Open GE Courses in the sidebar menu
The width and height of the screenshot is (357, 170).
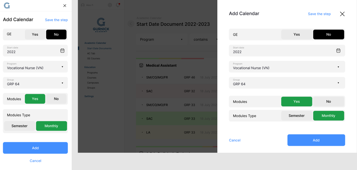pyautogui.click(x=93, y=59)
